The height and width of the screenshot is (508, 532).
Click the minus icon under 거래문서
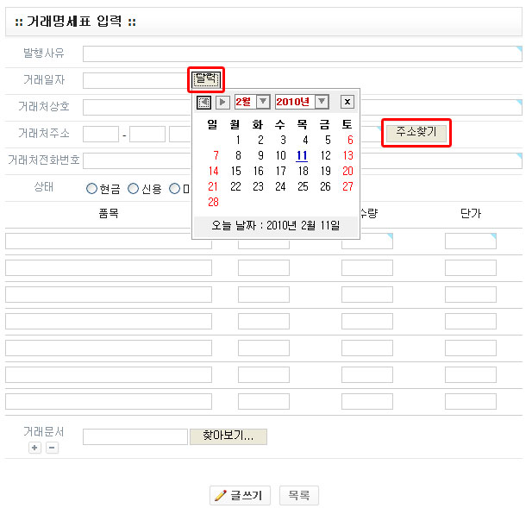[x=52, y=448]
